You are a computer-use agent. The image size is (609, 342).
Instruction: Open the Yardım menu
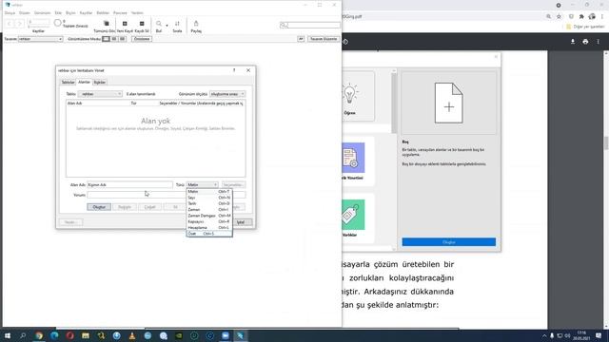(137, 12)
